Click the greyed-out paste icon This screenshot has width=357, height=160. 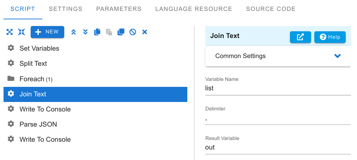109,32
